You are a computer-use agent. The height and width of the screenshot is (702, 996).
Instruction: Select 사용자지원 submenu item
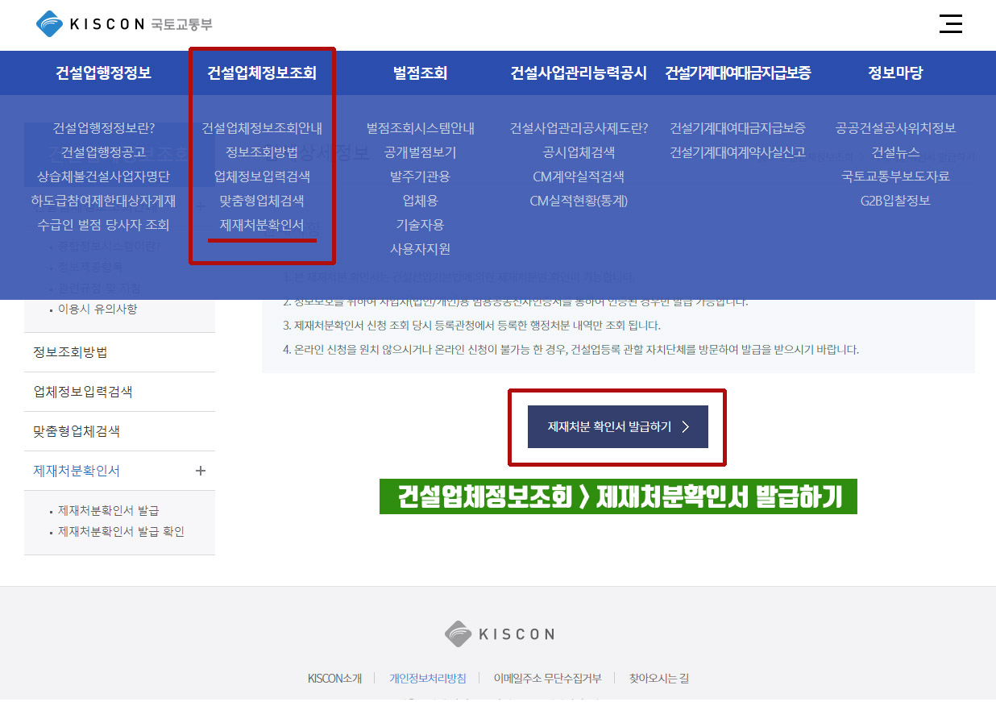point(420,249)
